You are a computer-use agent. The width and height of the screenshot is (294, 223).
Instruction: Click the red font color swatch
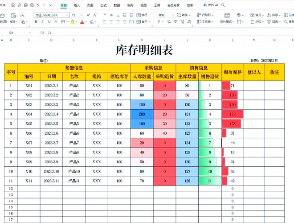point(82,22)
